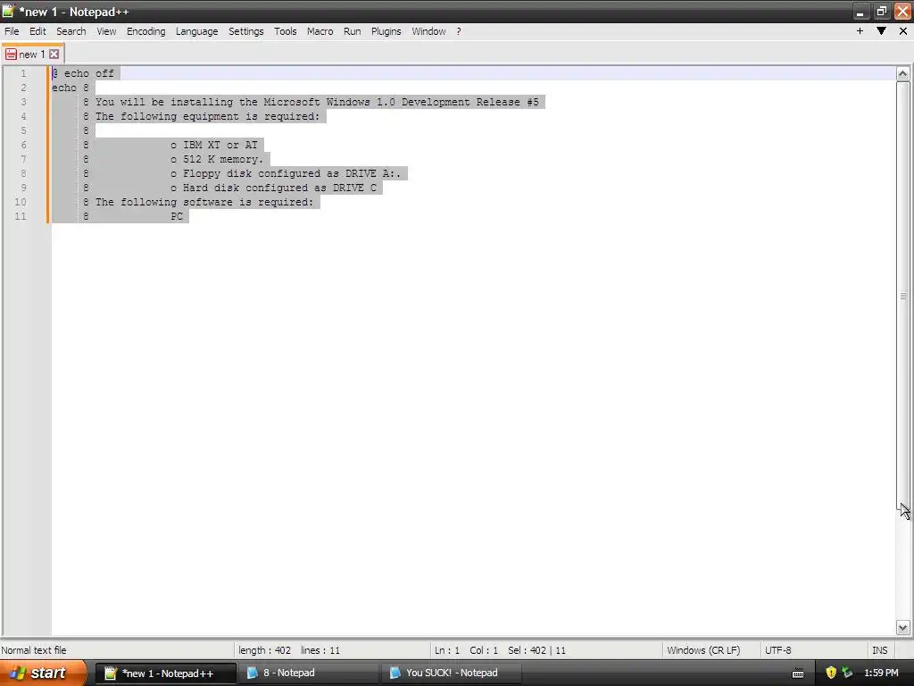Open the document list dropdown arrow in menu bar
914x686 pixels.
click(881, 31)
